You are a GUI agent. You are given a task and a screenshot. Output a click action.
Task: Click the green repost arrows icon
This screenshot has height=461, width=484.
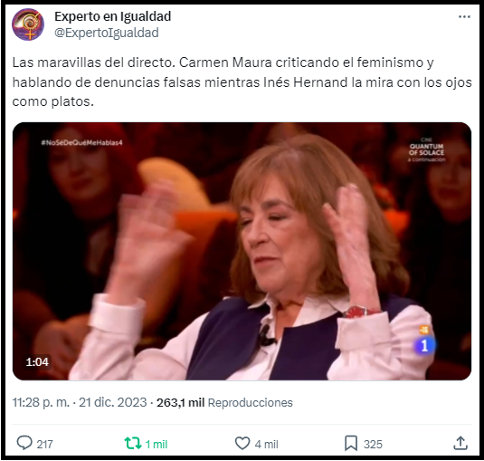[x=133, y=443]
